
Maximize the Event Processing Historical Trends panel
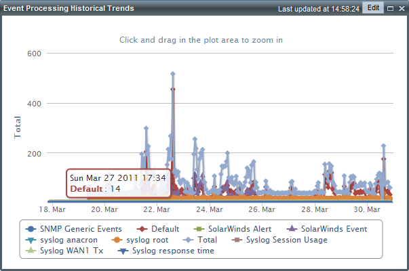point(390,9)
